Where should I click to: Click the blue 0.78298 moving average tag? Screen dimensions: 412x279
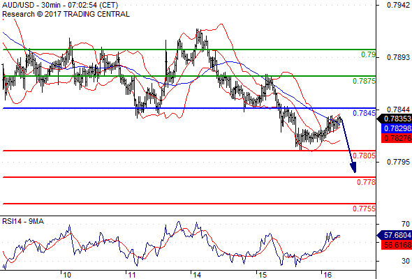397,128
